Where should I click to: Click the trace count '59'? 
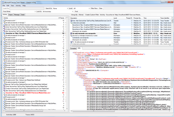coord(63,33)
